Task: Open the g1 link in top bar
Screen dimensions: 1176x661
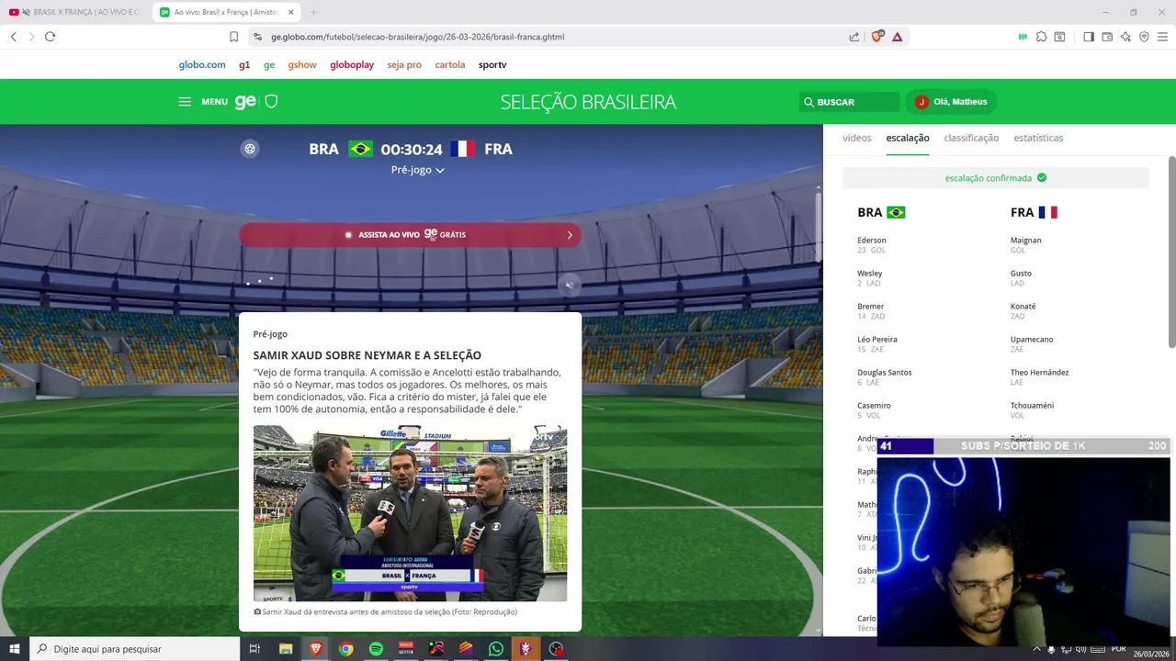Action: [244, 65]
